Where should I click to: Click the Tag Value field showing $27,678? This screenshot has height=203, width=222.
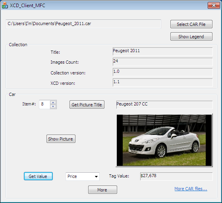point(176,176)
